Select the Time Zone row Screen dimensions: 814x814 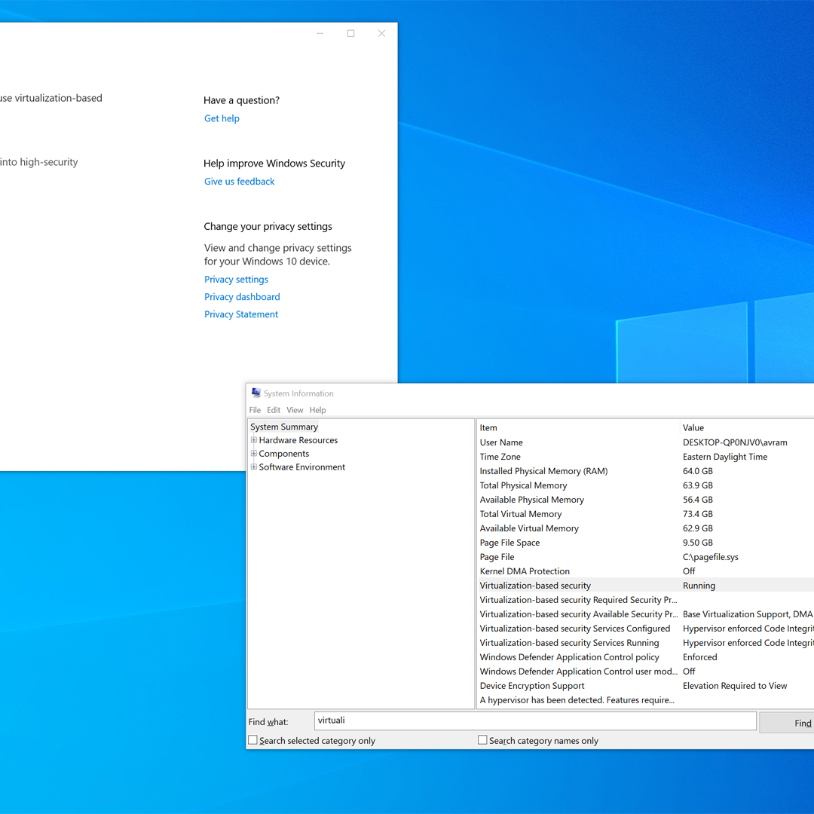645,457
